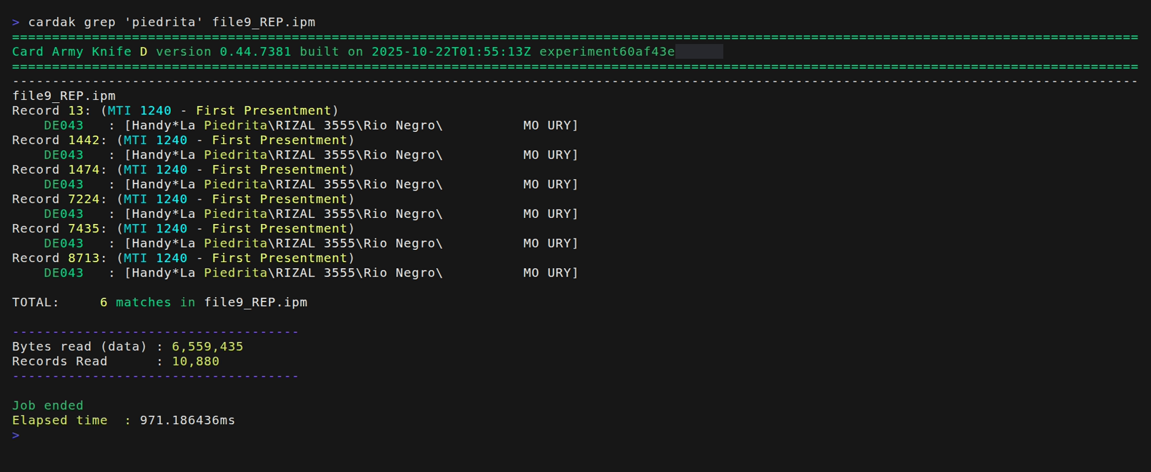Image resolution: width=1151 pixels, height=472 pixels.
Task: Click the bottom empty command prompt
Action: coord(16,435)
